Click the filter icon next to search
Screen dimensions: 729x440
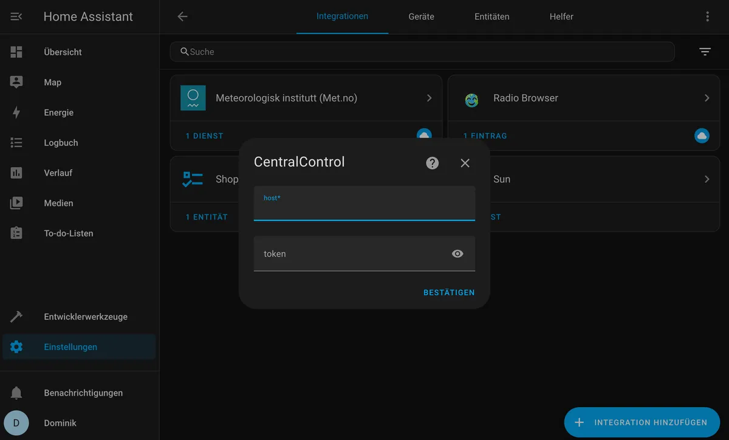tap(705, 52)
